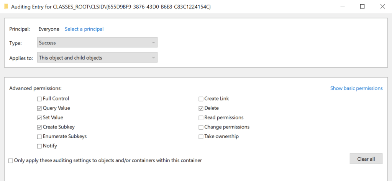Expand the Applies to dropdown
392x181 pixels.
pos(97,58)
